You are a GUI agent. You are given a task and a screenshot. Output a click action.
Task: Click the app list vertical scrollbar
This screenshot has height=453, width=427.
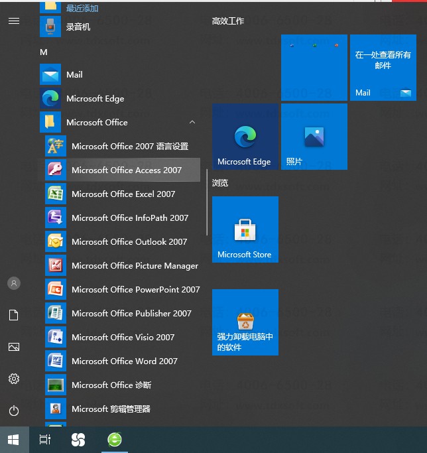tap(208, 206)
